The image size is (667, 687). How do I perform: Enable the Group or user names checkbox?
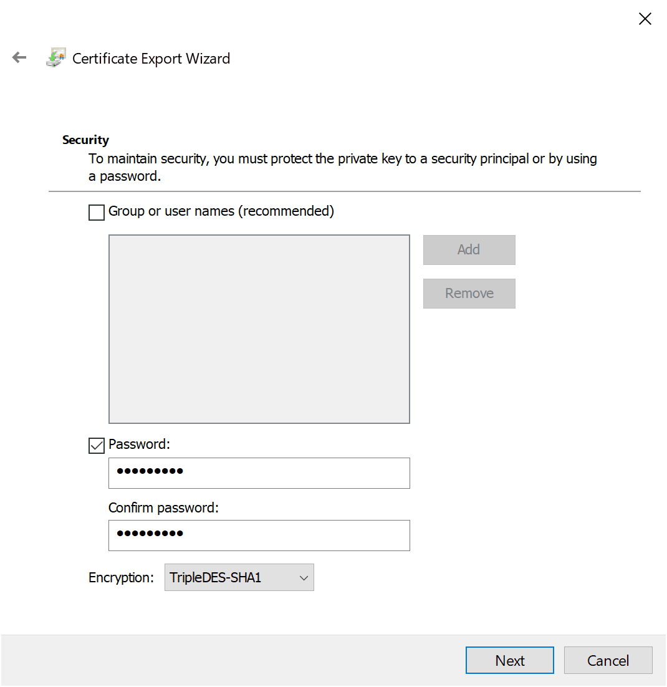point(96,213)
